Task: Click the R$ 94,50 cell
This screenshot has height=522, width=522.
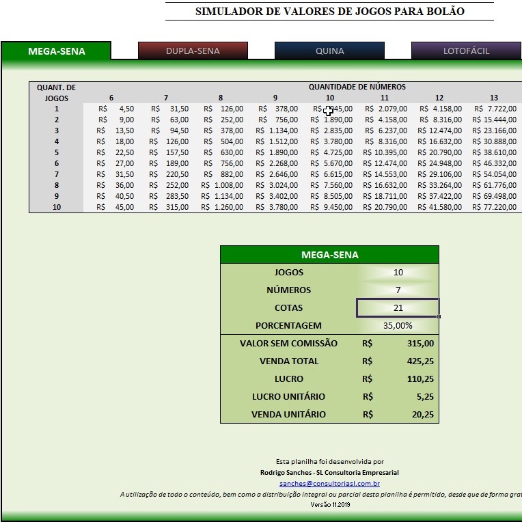Action: [165, 130]
